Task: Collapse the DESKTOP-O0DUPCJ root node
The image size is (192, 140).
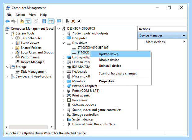Action: pos(59,29)
